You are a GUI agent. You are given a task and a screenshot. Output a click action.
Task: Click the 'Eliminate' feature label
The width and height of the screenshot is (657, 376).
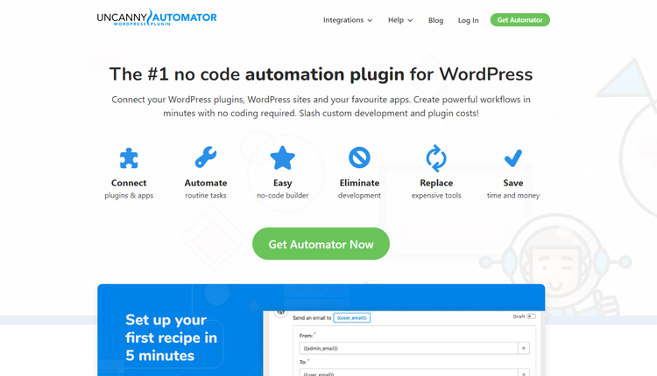point(359,183)
